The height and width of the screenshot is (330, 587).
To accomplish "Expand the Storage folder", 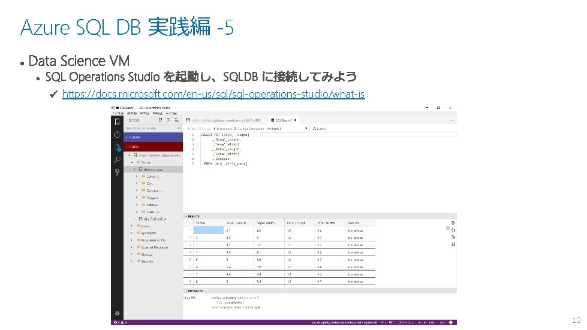I will tap(131, 254).
